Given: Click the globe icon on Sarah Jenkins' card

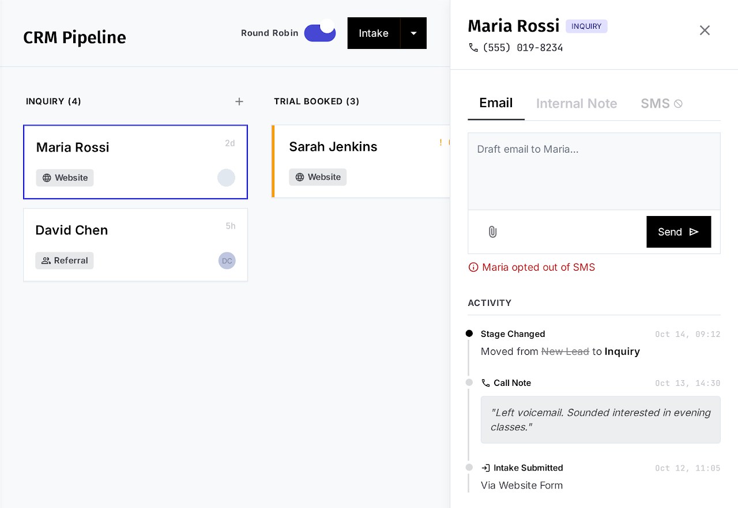Looking at the screenshot, I should click(300, 177).
